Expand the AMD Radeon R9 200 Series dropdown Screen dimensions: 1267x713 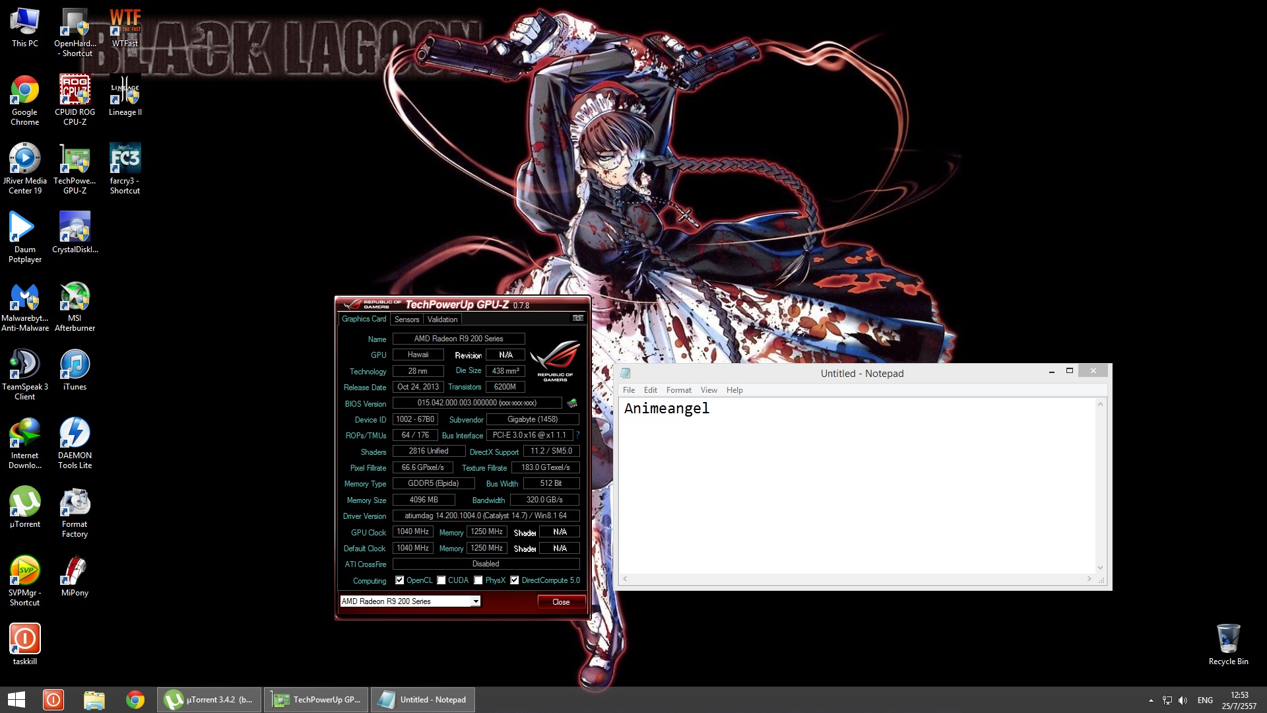click(x=475, y=601)
